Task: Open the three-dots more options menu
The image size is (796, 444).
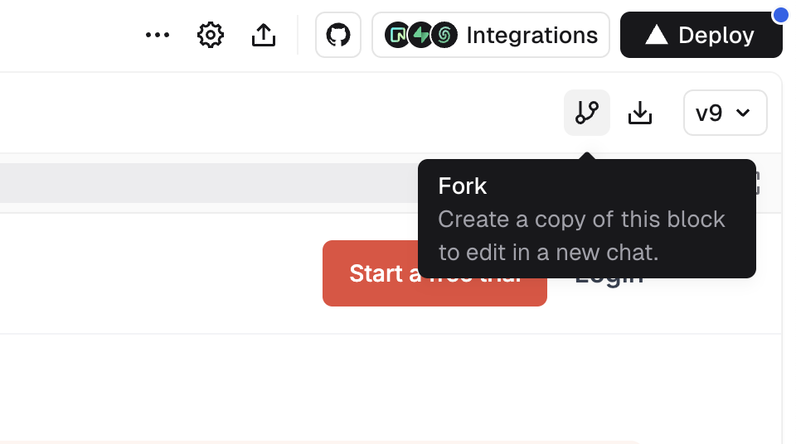Action: (x=158, y=35)
